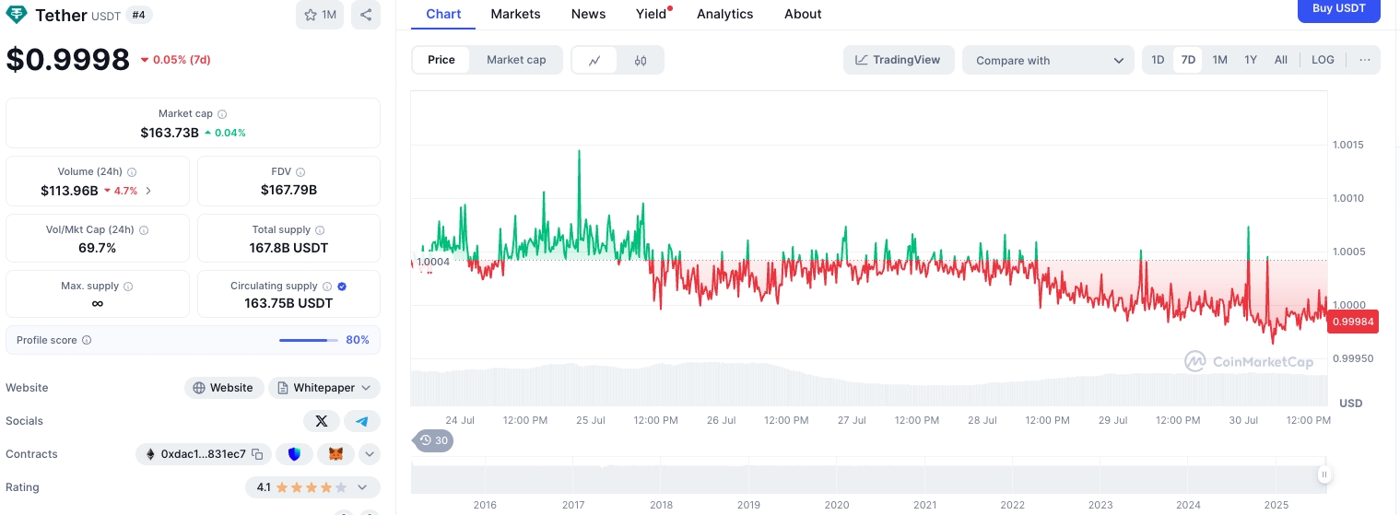Open the chart's three-dot more options

point(1365,60)
